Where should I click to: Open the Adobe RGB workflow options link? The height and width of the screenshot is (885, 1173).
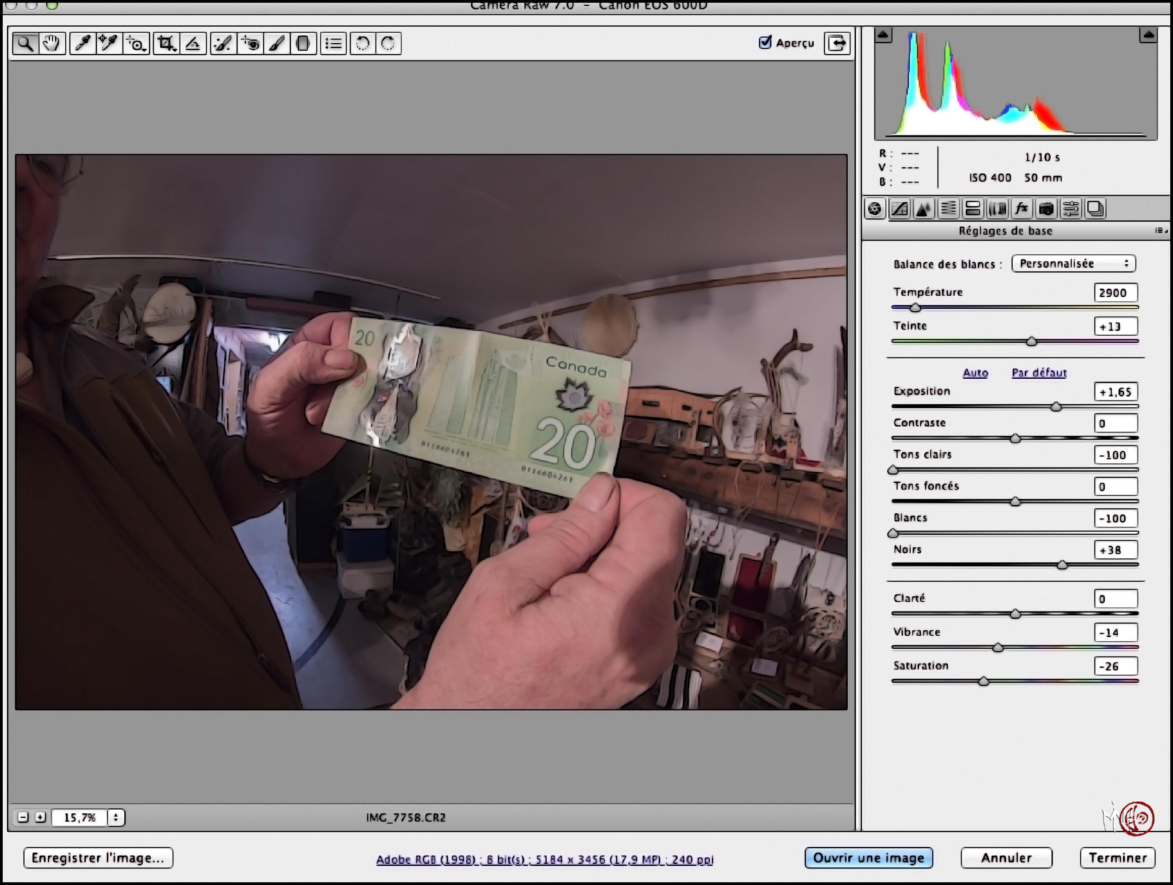(x=545, y=860)
